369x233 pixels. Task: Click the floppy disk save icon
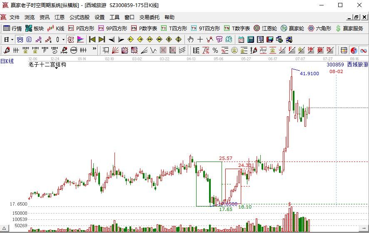click(x=270, y=39)
